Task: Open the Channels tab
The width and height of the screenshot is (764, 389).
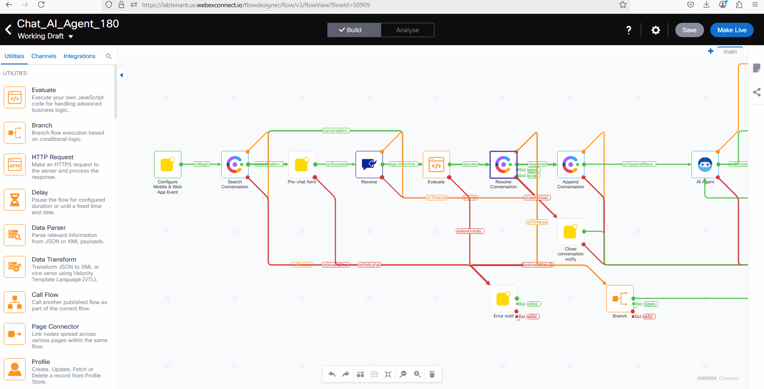Action: (44, 56)
